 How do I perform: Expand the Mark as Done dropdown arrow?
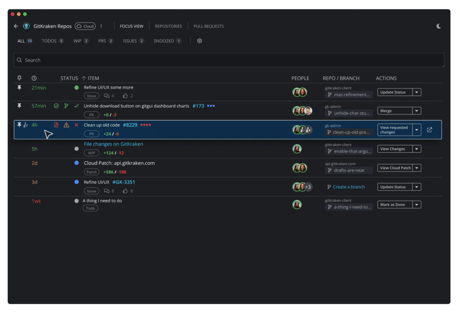416,204
